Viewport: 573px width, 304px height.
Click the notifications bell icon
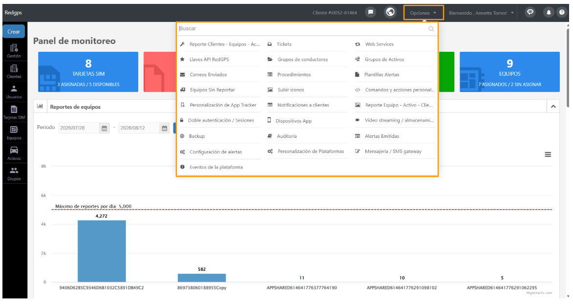[x=549, y=12]
